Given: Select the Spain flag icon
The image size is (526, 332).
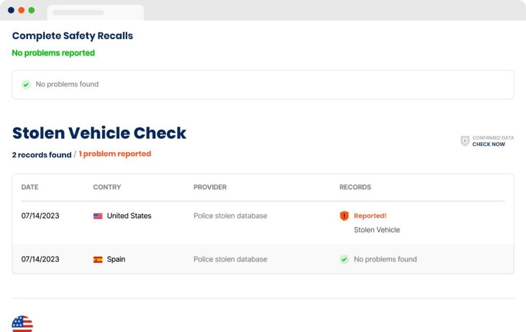Looking at the screenshot, I should 98,260.
